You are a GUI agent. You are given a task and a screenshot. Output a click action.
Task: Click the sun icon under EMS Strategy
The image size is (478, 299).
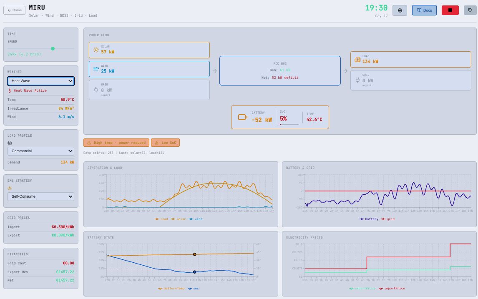(x=10, y=188)
